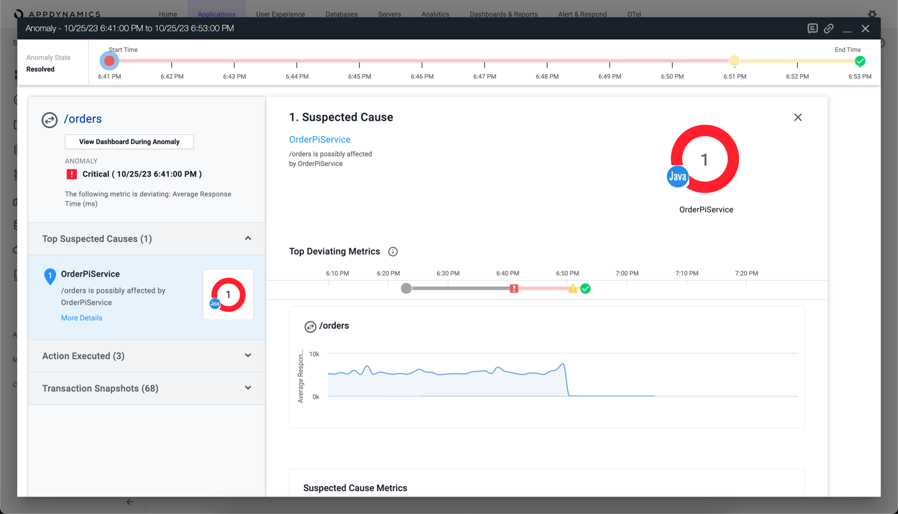Click the Critical ( 10/25/23 6:41:00 PM ) text
This screenshot has height=514, width=898.
tap(142, 174)
